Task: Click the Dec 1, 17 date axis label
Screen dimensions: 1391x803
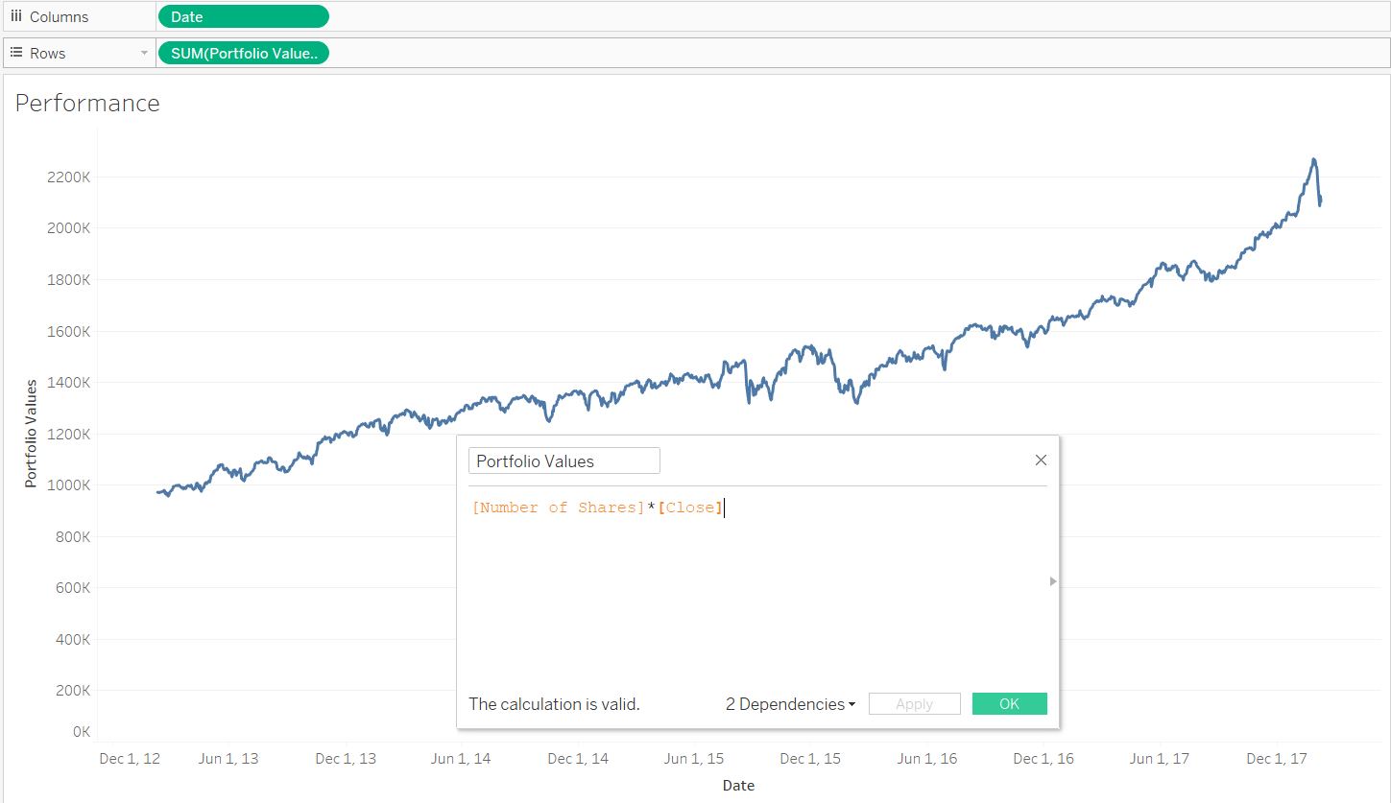Action: 1276,759
